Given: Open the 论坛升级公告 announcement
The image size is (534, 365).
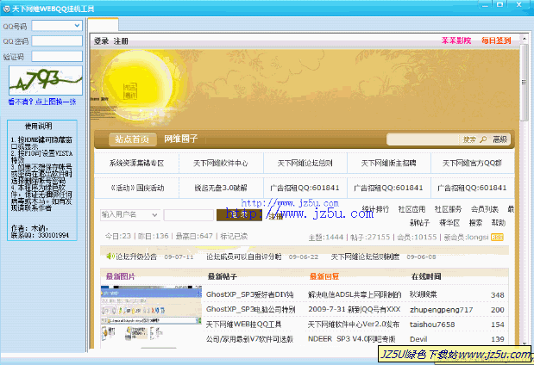Looking at the screenshot, I should click(x=136, y=257).
